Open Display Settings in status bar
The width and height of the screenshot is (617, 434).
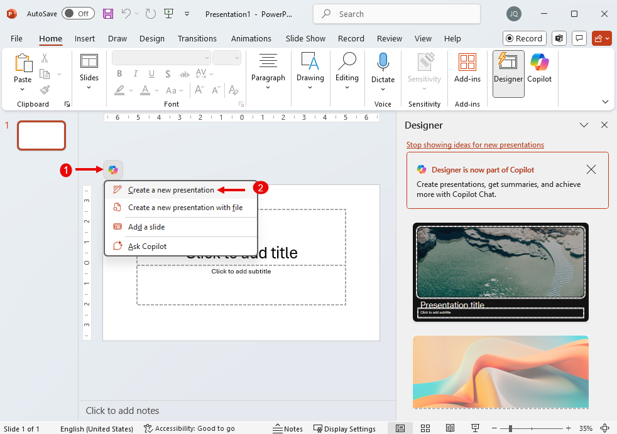pyautogui.click(x=344, y=428)
